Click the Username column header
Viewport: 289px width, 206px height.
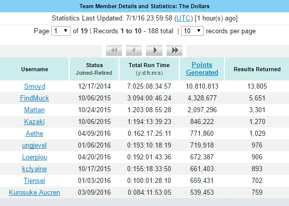(34, 69)
